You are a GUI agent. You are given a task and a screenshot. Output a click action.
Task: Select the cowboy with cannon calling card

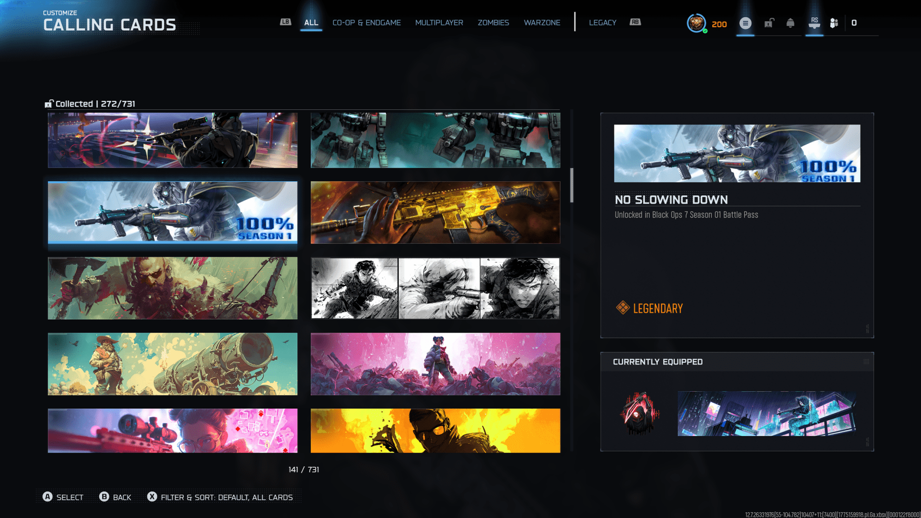click(x=172, y=364)
